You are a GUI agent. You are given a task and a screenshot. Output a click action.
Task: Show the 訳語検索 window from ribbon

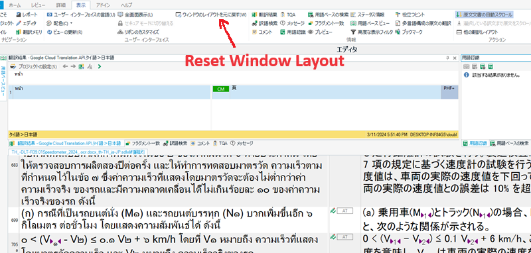coord(264,23)
